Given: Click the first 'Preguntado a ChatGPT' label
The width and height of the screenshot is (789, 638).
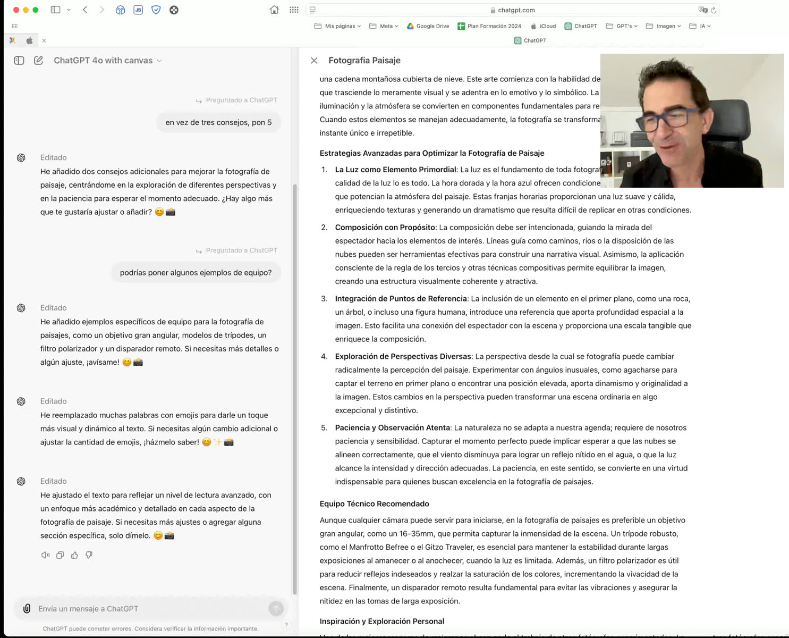Looking at the screenshot, I should (x=236, y=100).
